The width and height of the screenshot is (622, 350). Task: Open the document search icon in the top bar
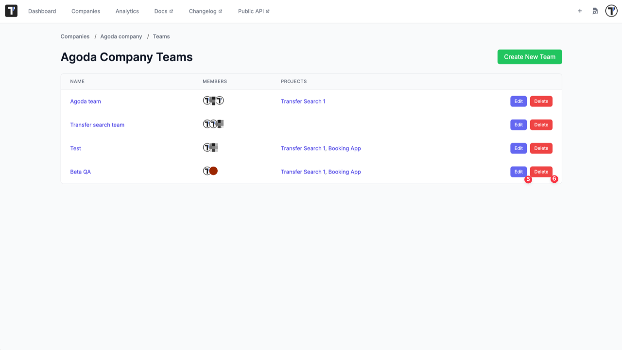pos(595,11)
